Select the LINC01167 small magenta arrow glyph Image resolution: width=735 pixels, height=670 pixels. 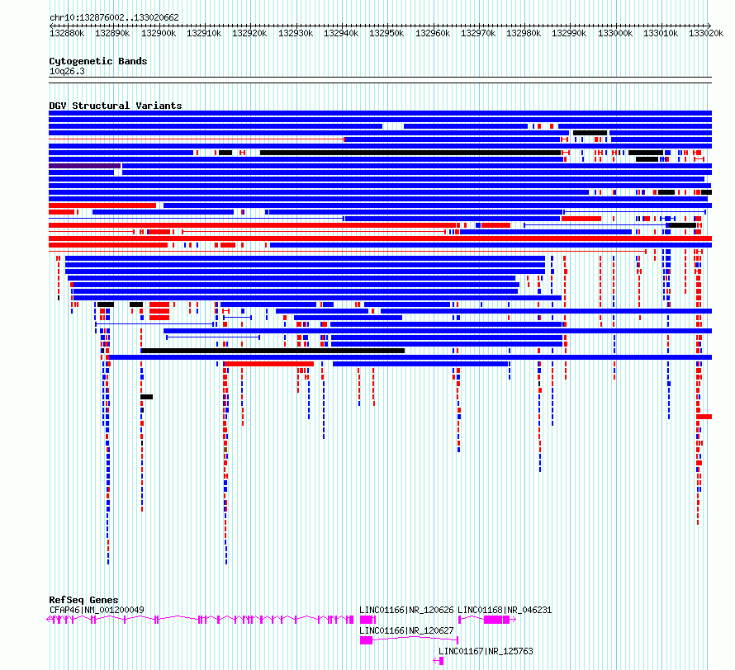click(x=439, y=661)
